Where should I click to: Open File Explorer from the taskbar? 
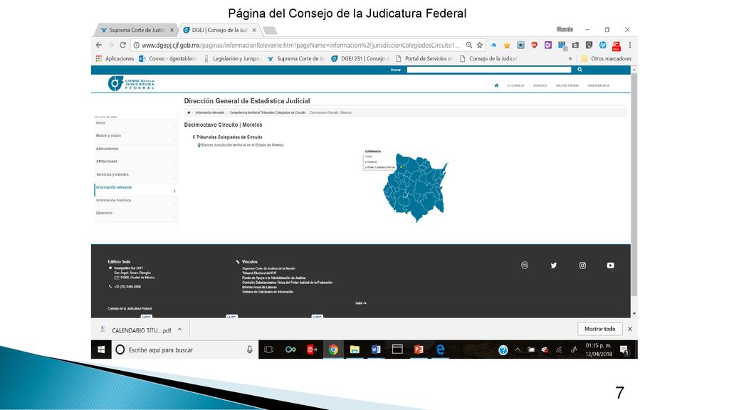(355, 349)
